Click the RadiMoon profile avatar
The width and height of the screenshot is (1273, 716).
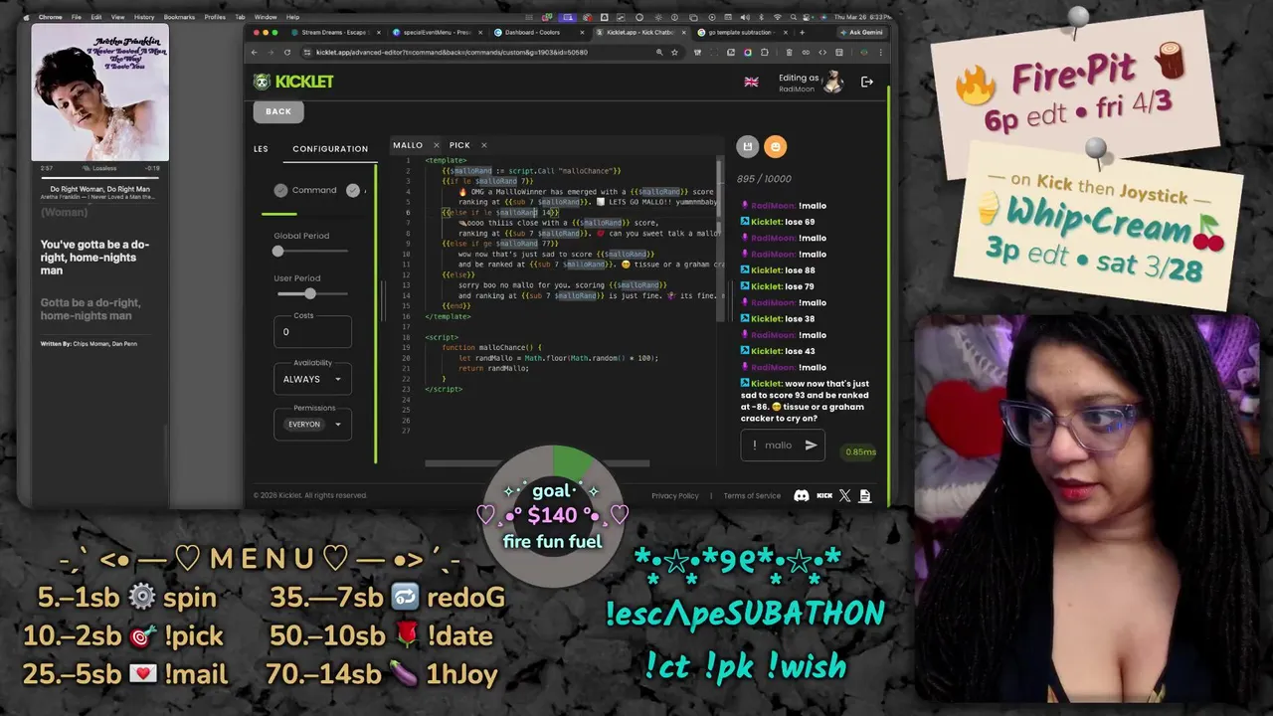(x=833, y=82)
